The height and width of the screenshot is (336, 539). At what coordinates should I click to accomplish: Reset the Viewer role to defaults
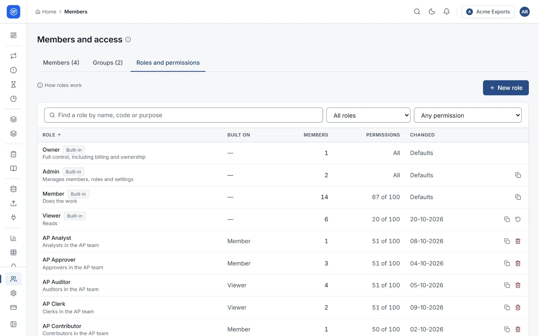(518, 219)
